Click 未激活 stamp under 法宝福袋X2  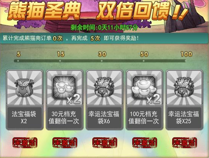pos(25,142)
